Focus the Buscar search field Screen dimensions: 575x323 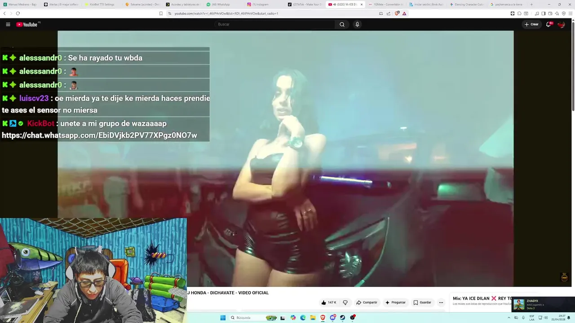275,25
